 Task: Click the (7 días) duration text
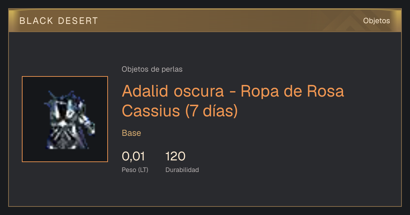pyautogui.click(x=211, y=111)
